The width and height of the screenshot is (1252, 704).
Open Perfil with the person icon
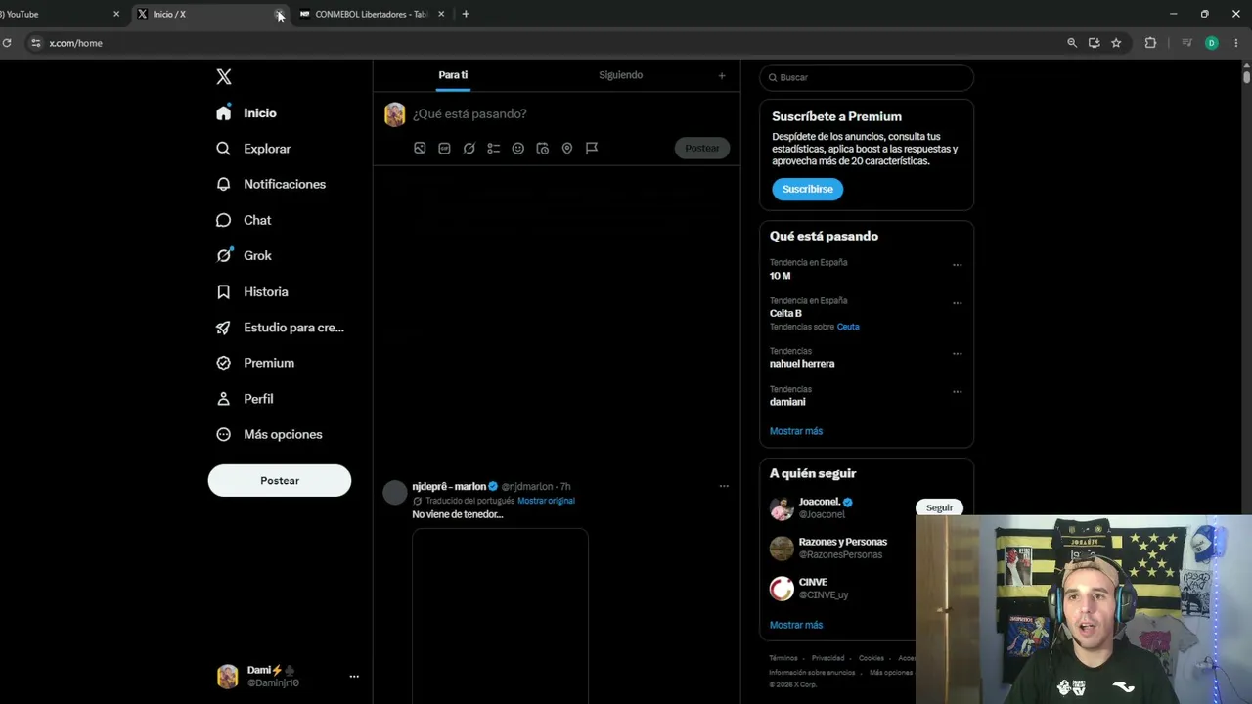[224, 399]
